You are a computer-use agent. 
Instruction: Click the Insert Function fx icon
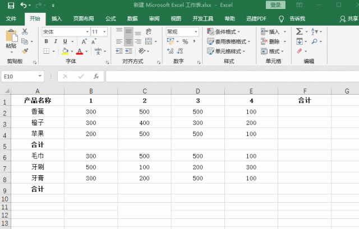tap(96, 76)
